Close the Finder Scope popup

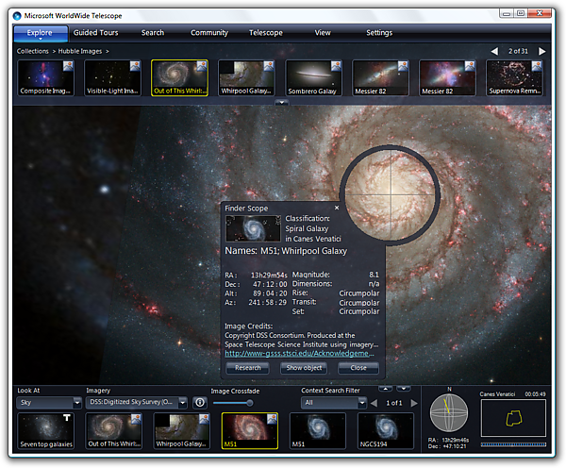point(337,207)
